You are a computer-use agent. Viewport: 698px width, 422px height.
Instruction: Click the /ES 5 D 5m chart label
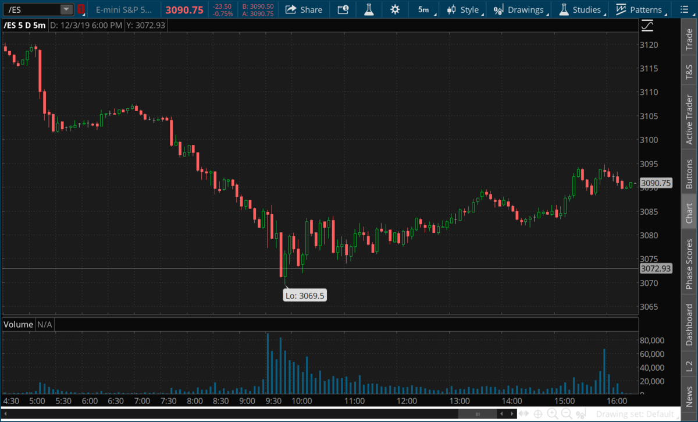coord(24,26)
